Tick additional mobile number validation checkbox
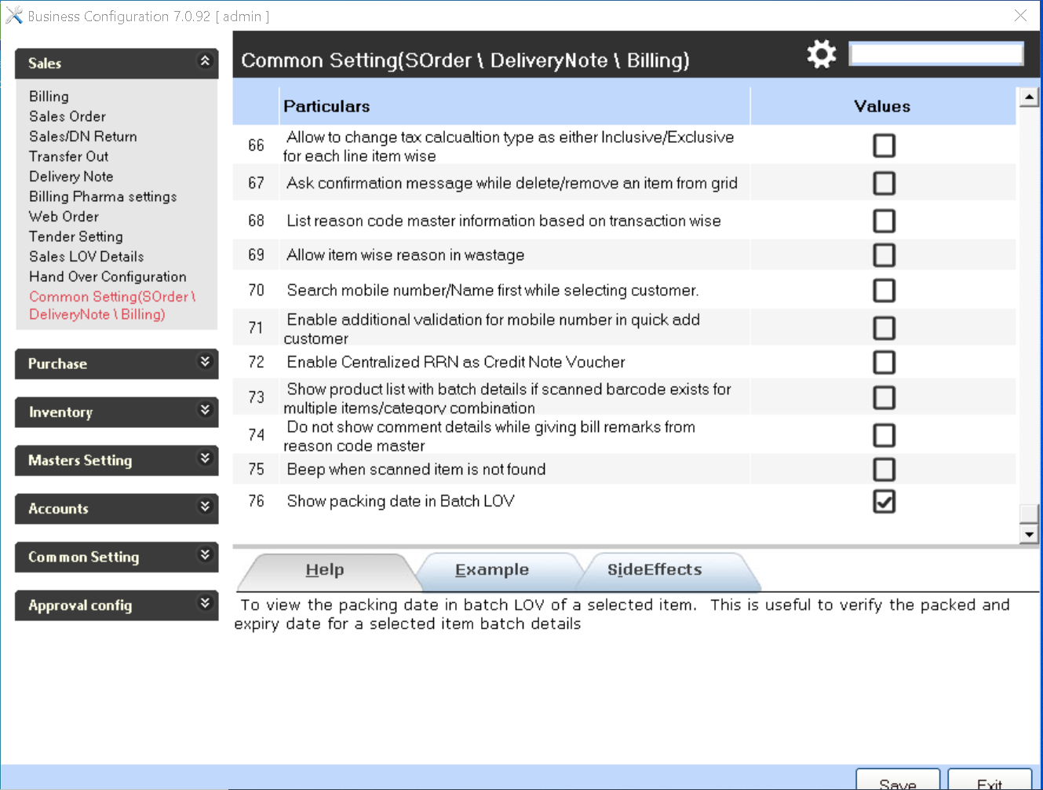The width and height of the screenshot is (1043, 790). tap(884, 328)
